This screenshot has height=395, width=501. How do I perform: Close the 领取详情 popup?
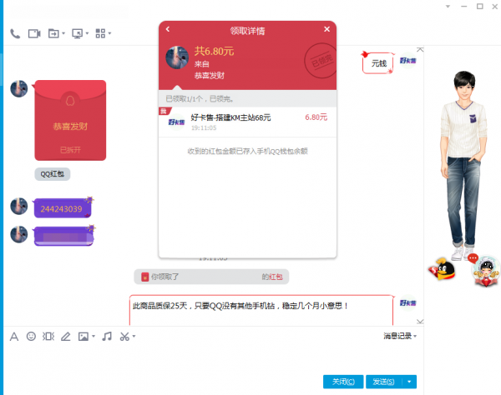tap(326, 29)
